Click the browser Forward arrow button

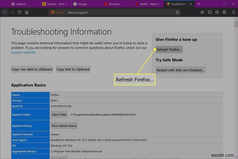coord(12,12)
